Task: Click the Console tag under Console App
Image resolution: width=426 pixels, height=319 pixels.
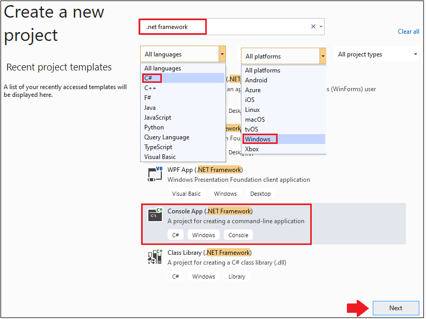Action: tap(238, 235)
